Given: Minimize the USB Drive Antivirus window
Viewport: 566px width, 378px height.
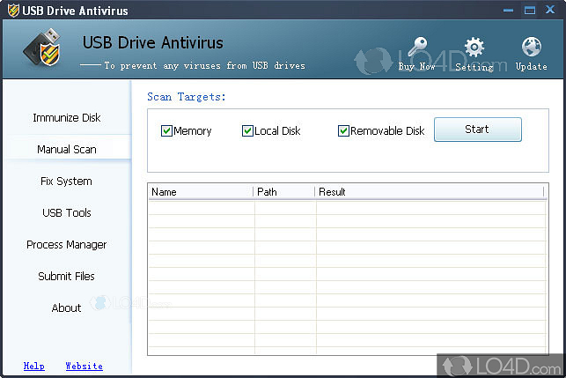Looking at the screenshot, I should 508,10.
